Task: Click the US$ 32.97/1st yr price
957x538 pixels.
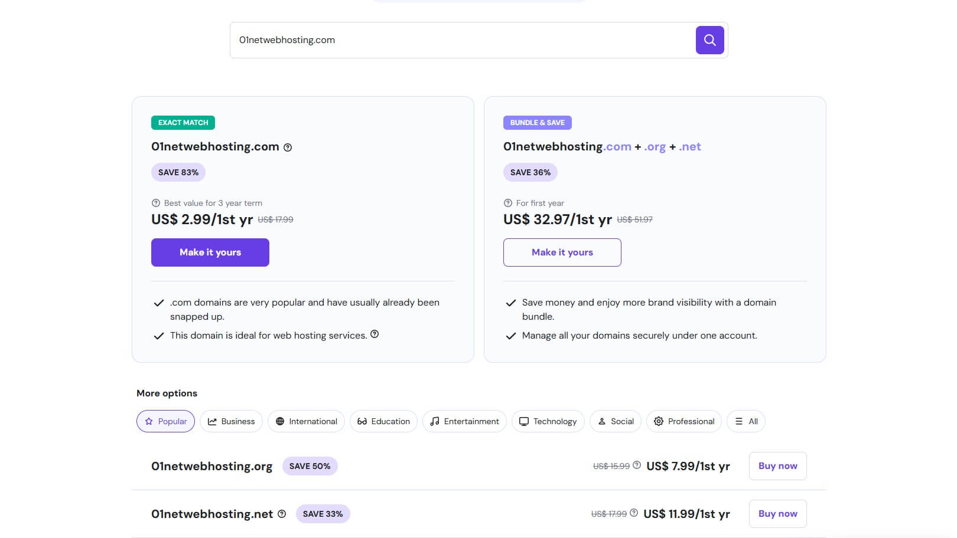Action: (558, 219)
